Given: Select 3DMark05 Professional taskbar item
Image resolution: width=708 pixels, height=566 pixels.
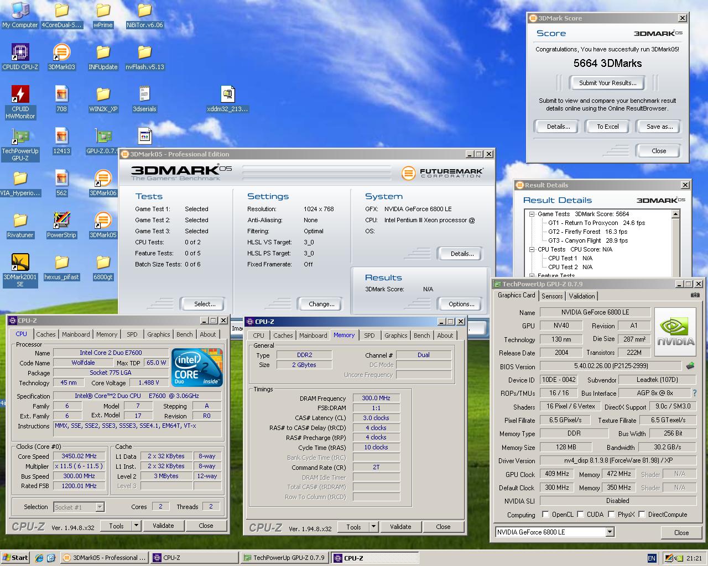Looking at the screenshot, I should click(x=105, y=558).
